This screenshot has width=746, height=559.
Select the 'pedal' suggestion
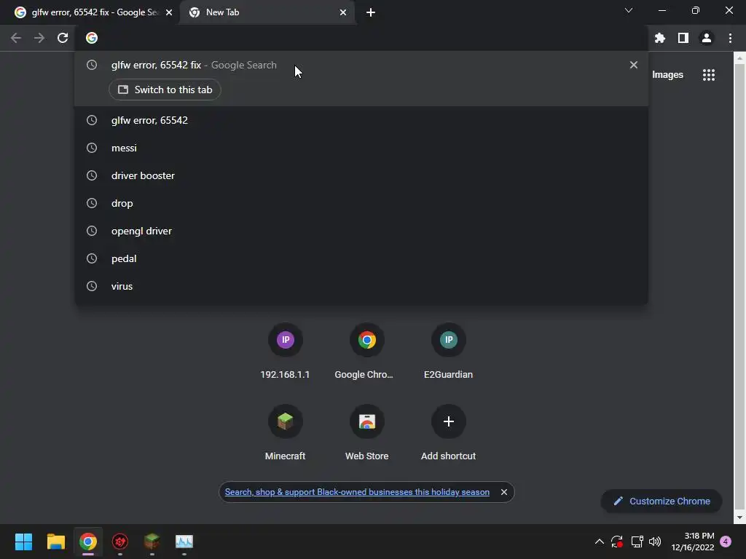click(361, 258)
